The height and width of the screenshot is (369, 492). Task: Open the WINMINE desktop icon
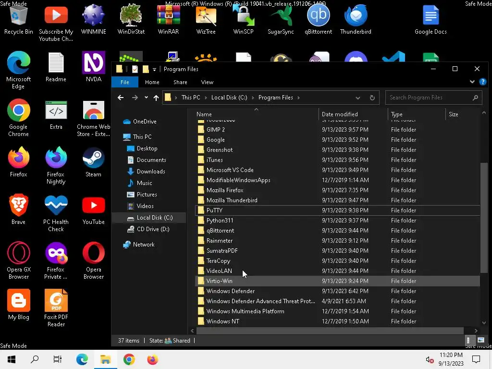point(94,19)
